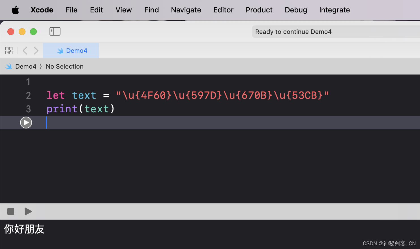Click line number 3 in gutter
420x249 pixels.
point(28,109)
